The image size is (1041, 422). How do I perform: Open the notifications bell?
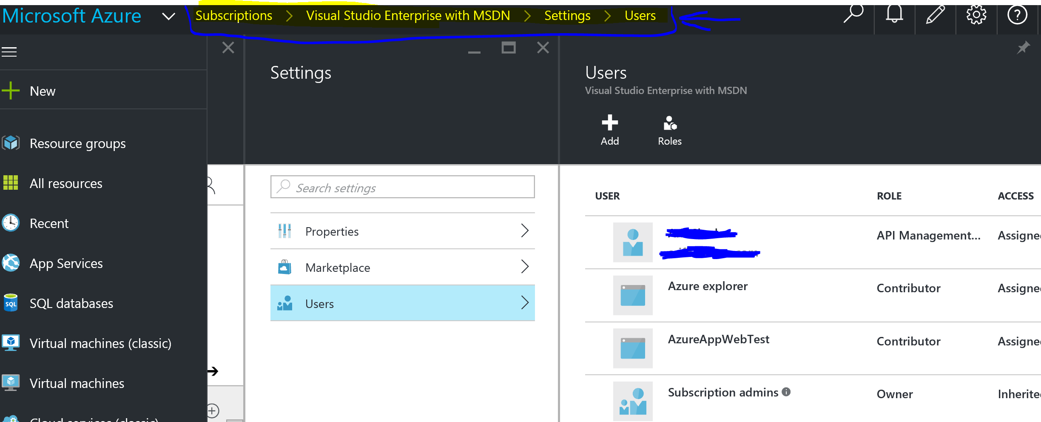click(894, 14)
